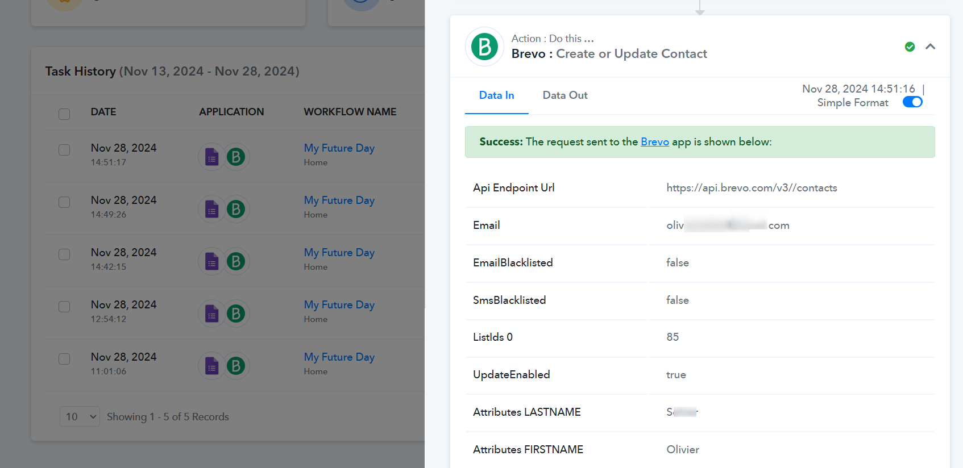Click the UpdateEnabled value true
The image size is (963, 468).
point(676,375)
